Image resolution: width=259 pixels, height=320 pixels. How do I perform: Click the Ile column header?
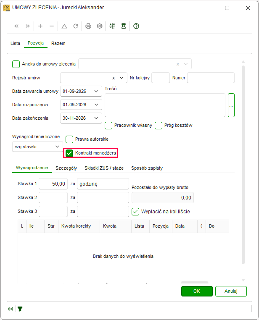coord(35,226)
